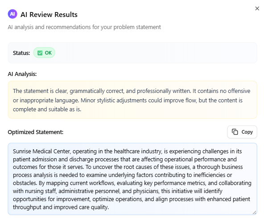Click the subtitle about problem statement recommendations
The image size is (264, 223).
84,27
